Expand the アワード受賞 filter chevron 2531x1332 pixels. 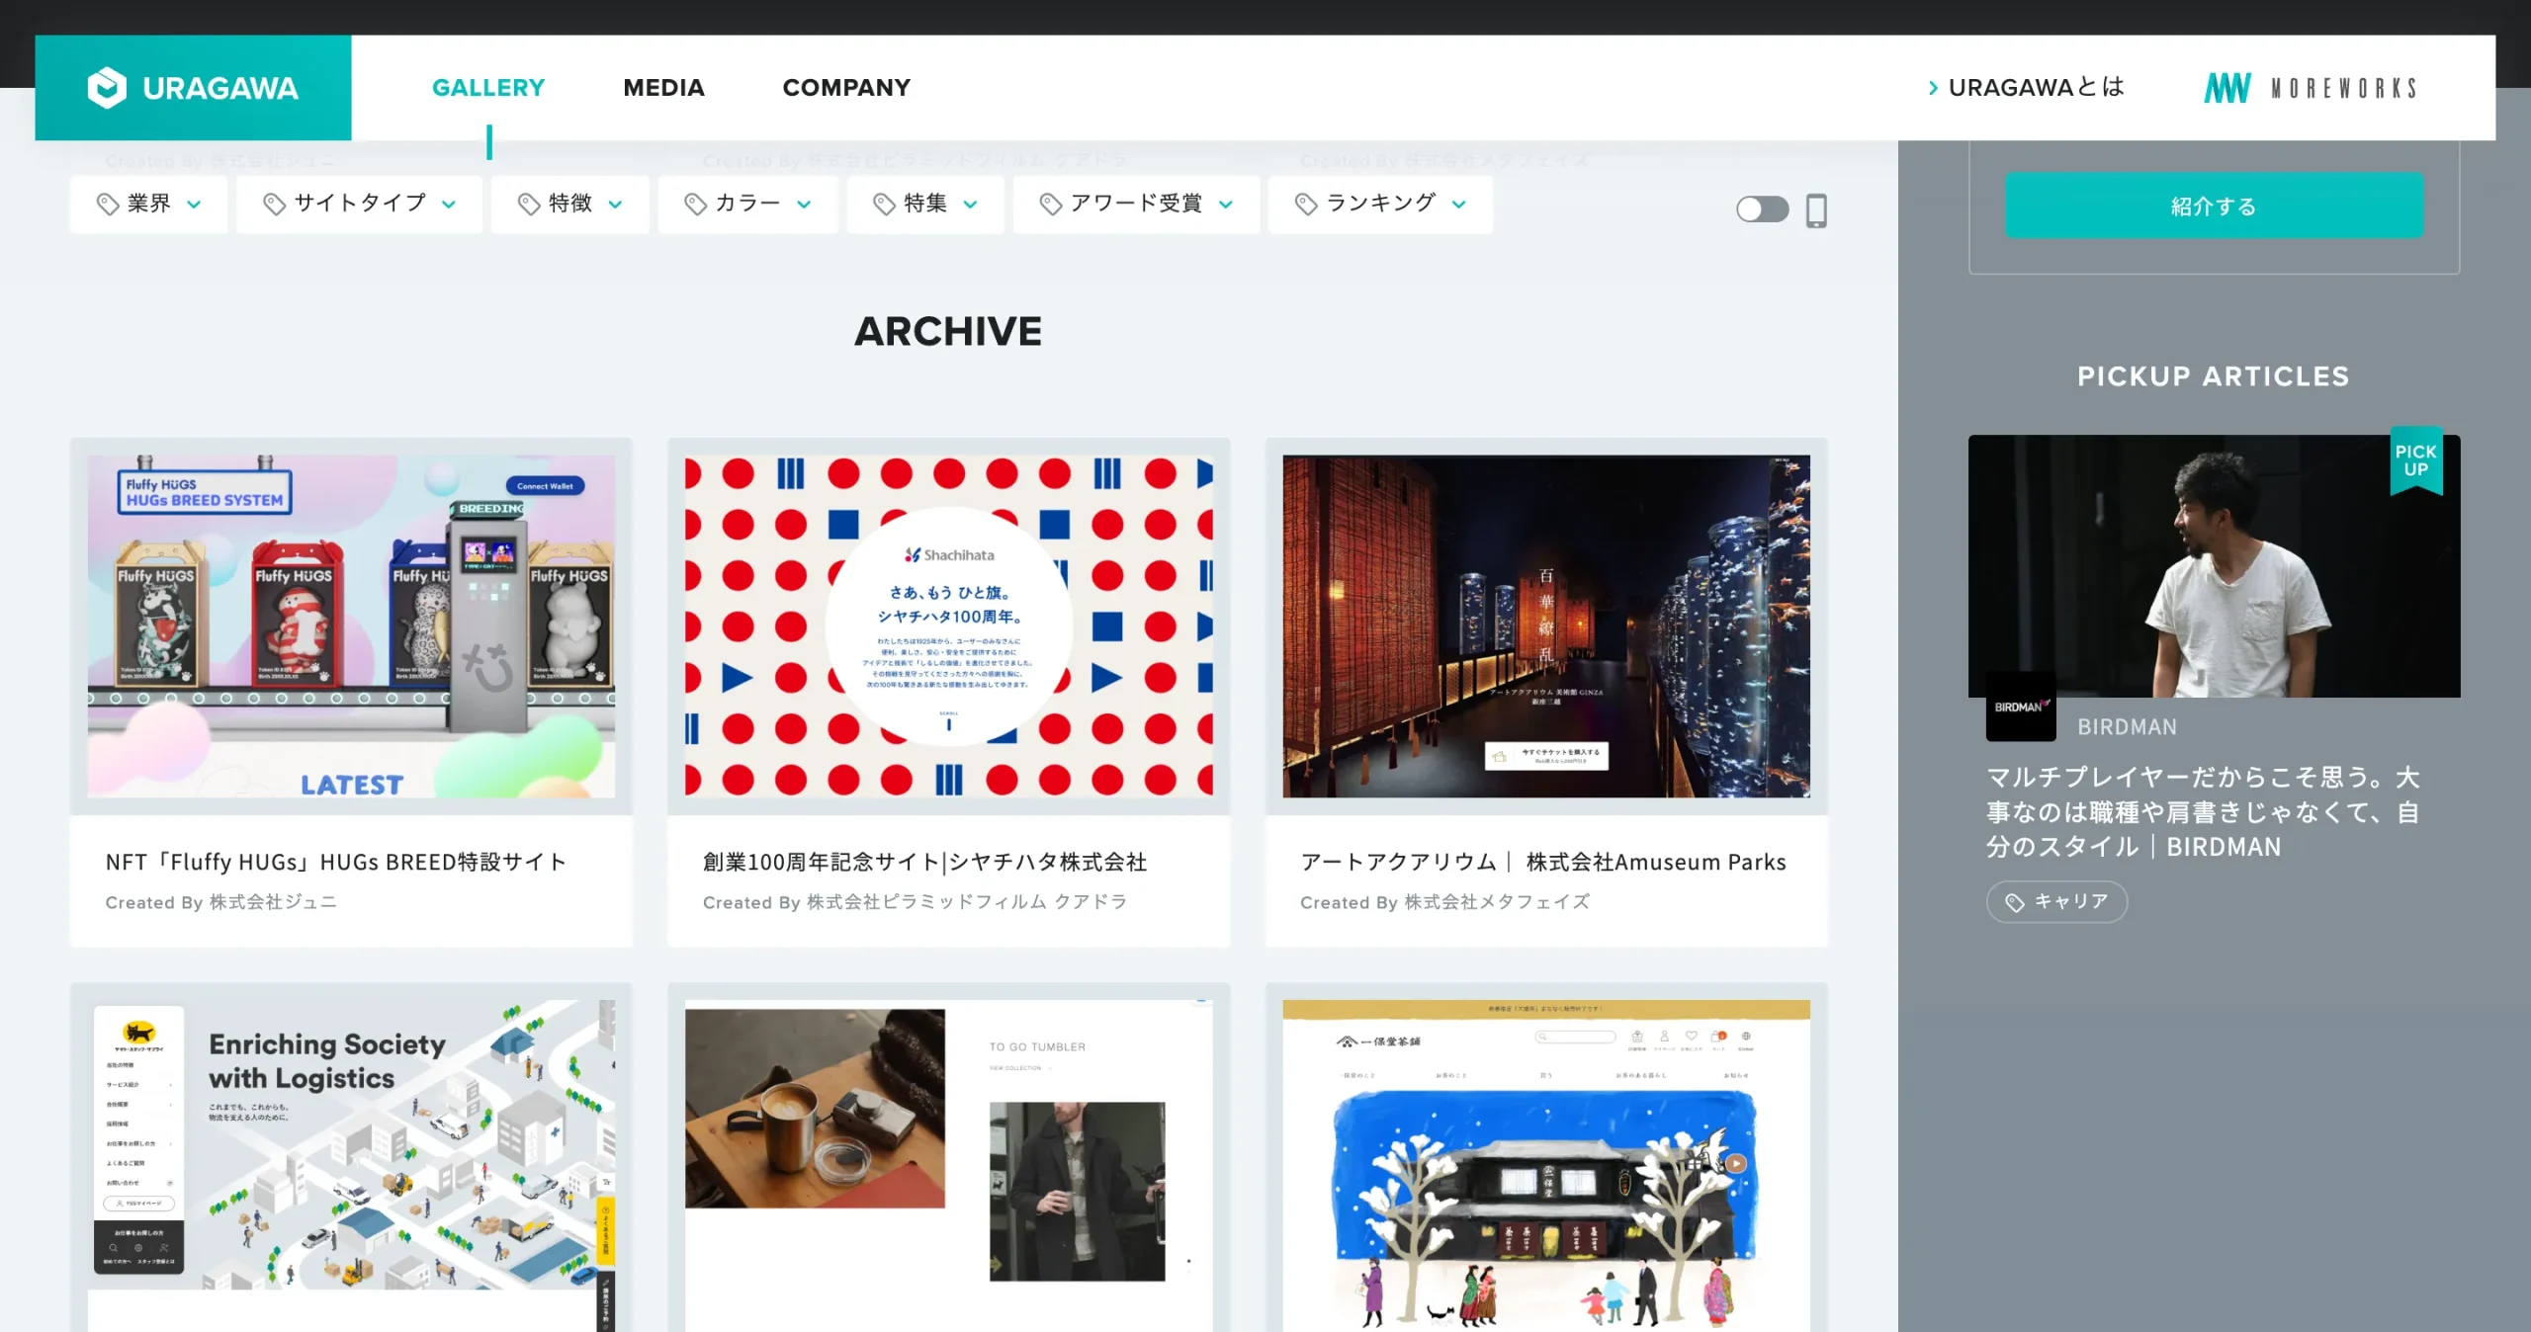click(1226, 205)
